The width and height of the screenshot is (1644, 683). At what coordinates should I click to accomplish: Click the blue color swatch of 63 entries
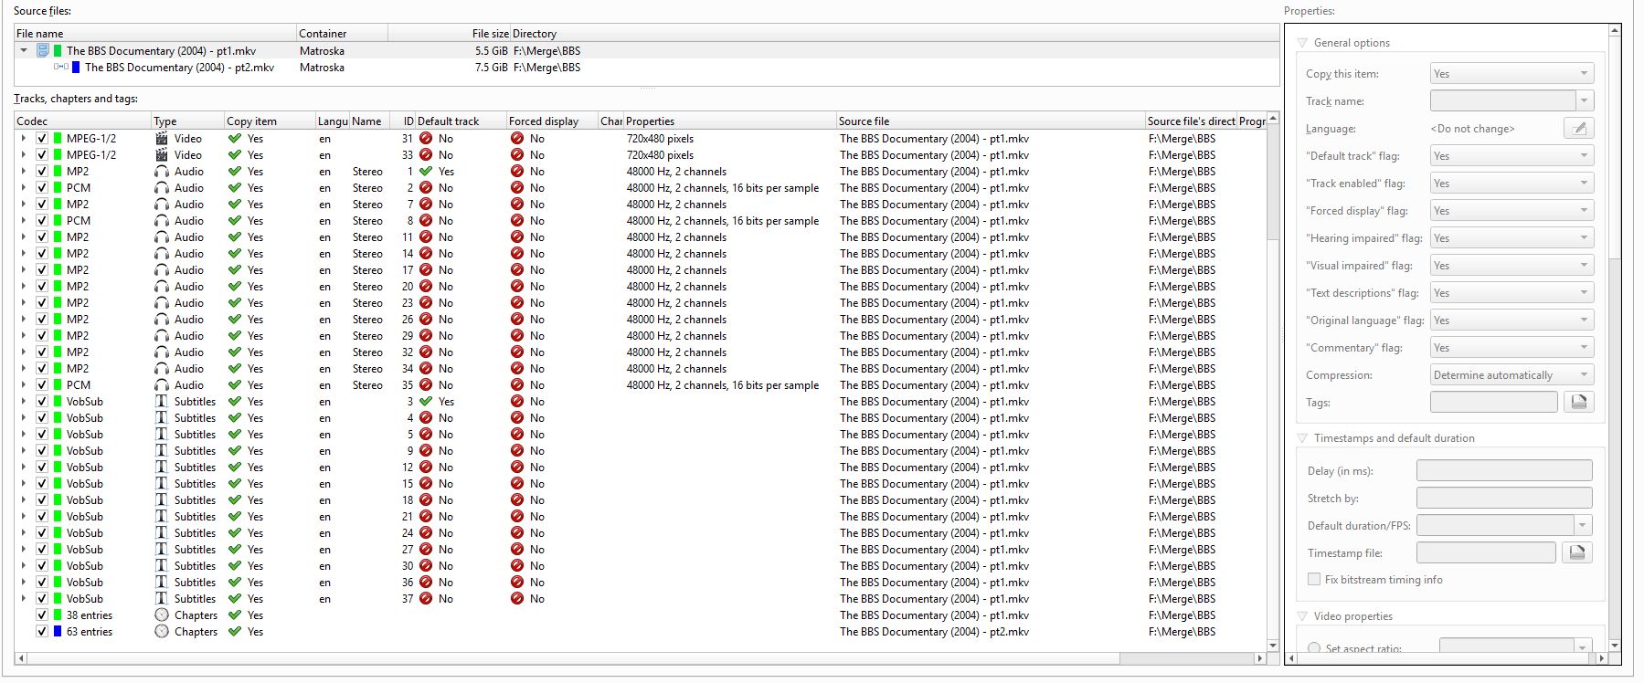tap(58, 632)
